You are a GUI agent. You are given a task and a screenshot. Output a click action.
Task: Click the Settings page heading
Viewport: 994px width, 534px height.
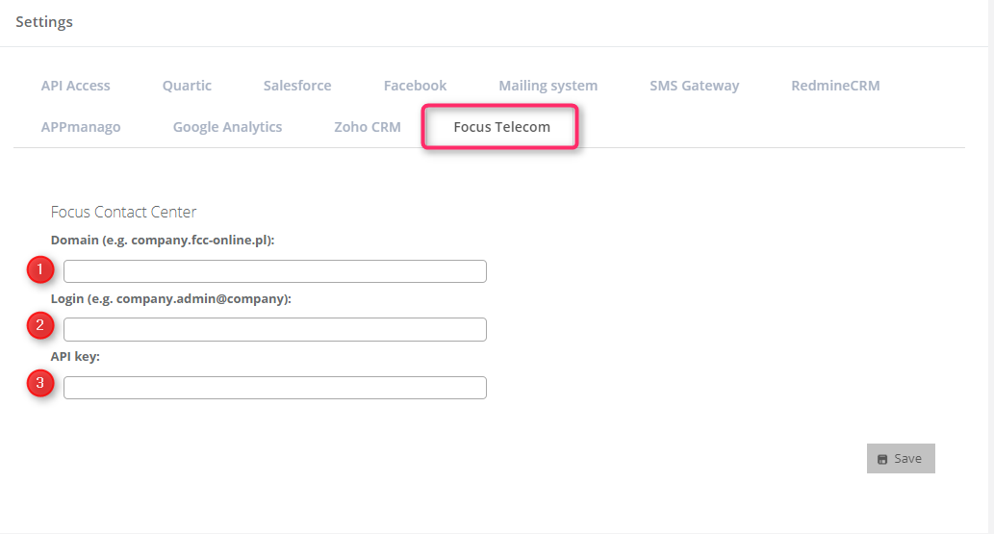click(x=44, y=21)
